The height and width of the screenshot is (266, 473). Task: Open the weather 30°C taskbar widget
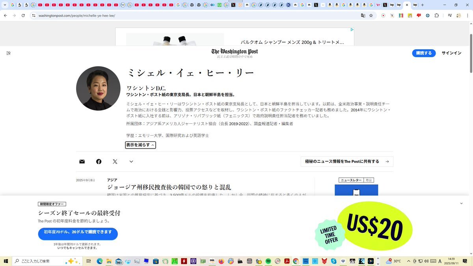point(393,261)
